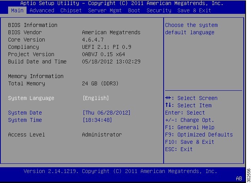Click the F10: Save & Exit hint
Screen dimensions: 251x183
coord(190,142)
